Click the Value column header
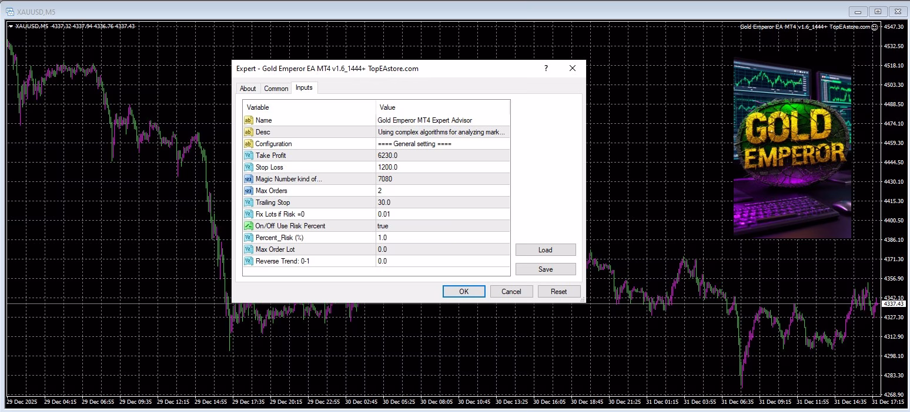Screen dimensions: 910x412 point(443,107)
